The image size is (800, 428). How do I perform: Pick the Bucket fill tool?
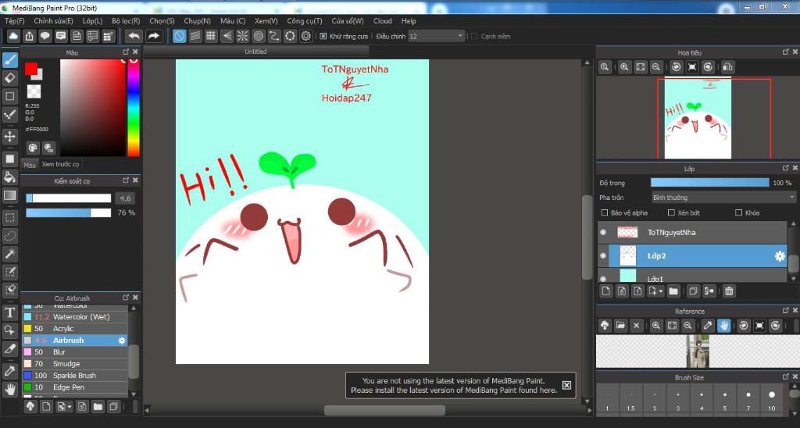point(9,177)
